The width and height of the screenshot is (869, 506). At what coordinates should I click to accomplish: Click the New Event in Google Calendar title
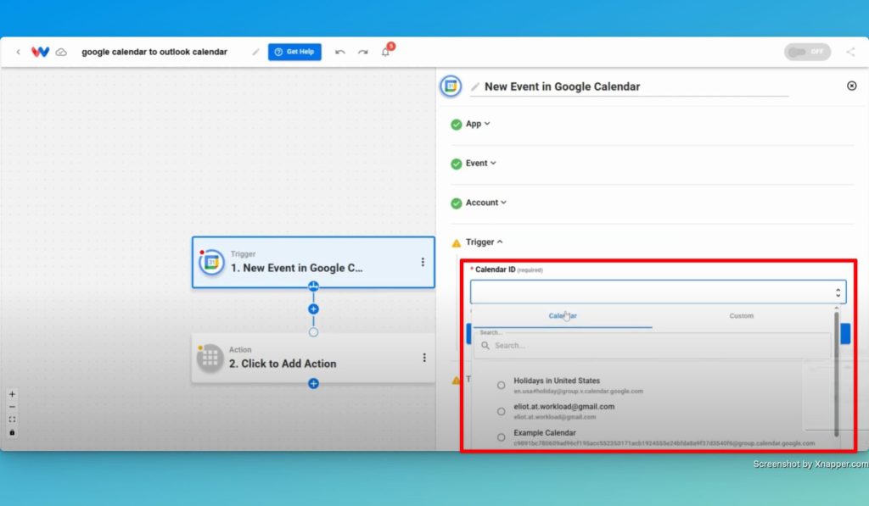tap(562, 86)
